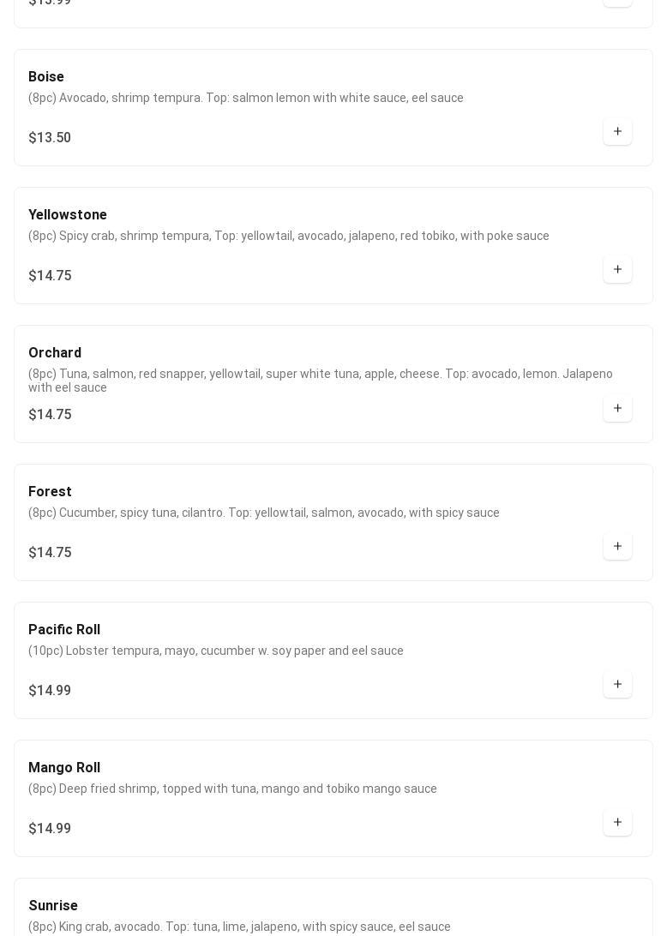Add Pacific Roll to the order
The image size is (667, 936).
617,685
